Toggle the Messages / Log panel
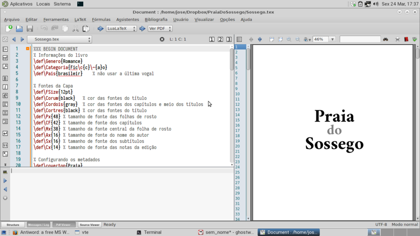Image resolution: width=420 pixels, height=236 pixels. (x=38, y=225)
